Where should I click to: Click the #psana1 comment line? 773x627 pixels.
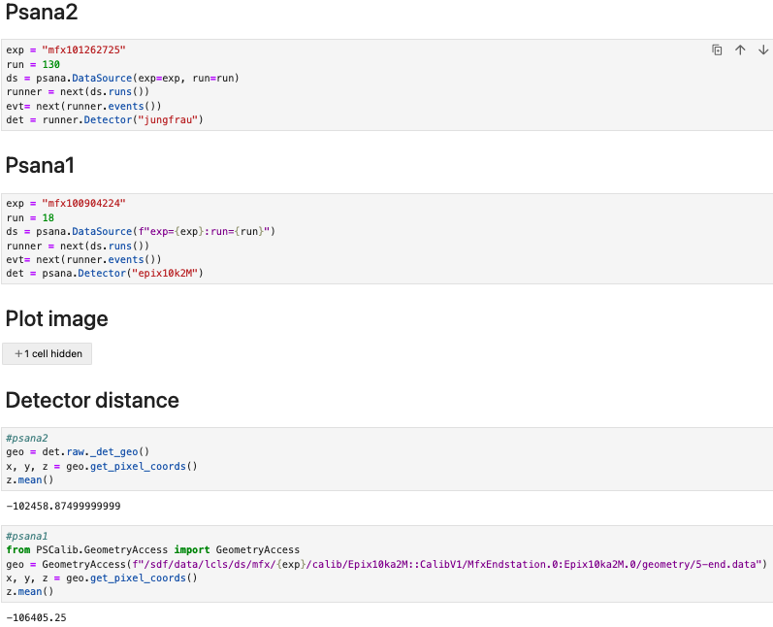[x=26, y=536]
